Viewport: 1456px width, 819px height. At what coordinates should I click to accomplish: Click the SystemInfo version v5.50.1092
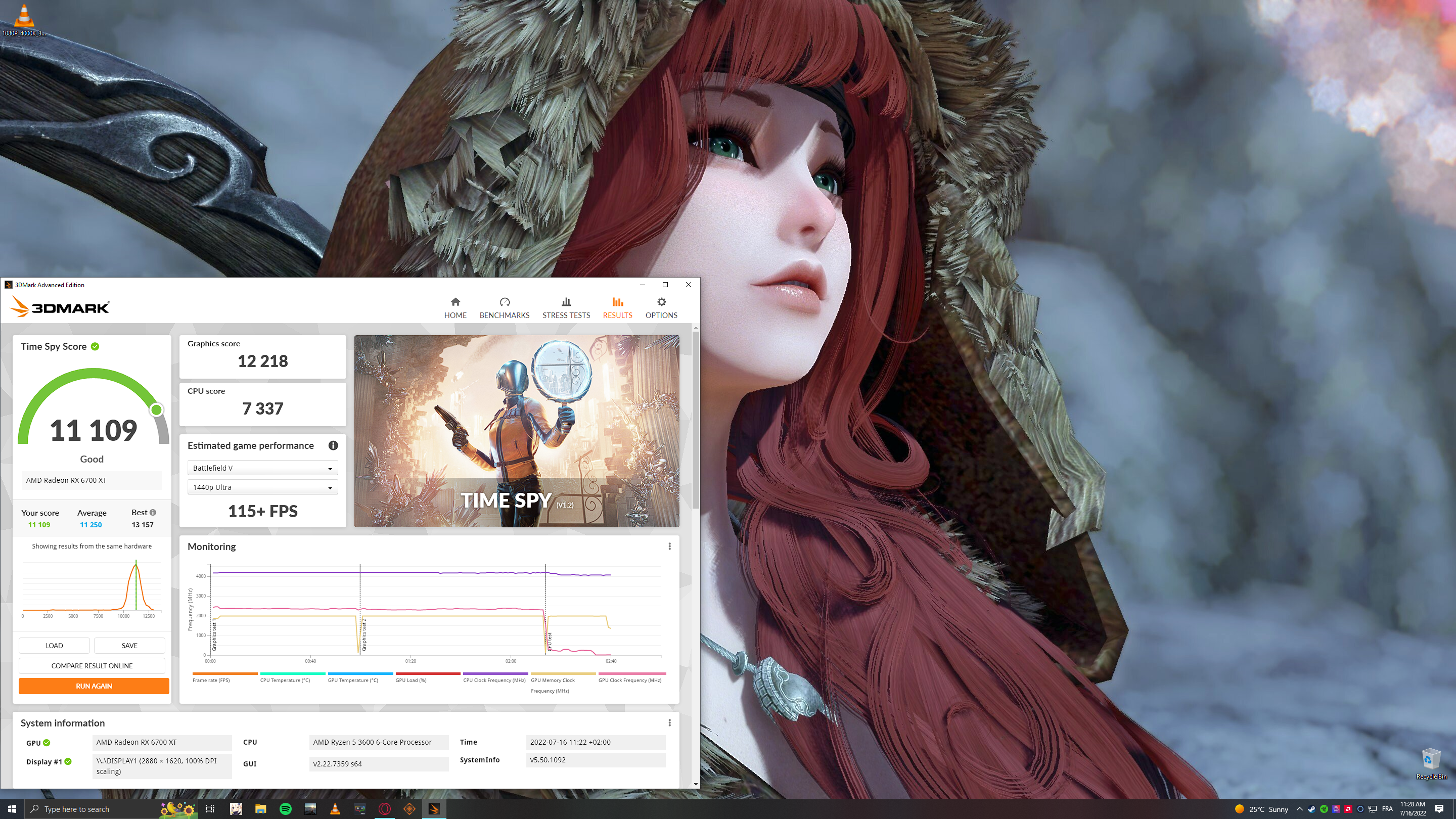point(595,760)
